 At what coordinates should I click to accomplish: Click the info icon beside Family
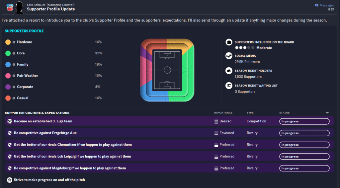[x=14, y=65]
